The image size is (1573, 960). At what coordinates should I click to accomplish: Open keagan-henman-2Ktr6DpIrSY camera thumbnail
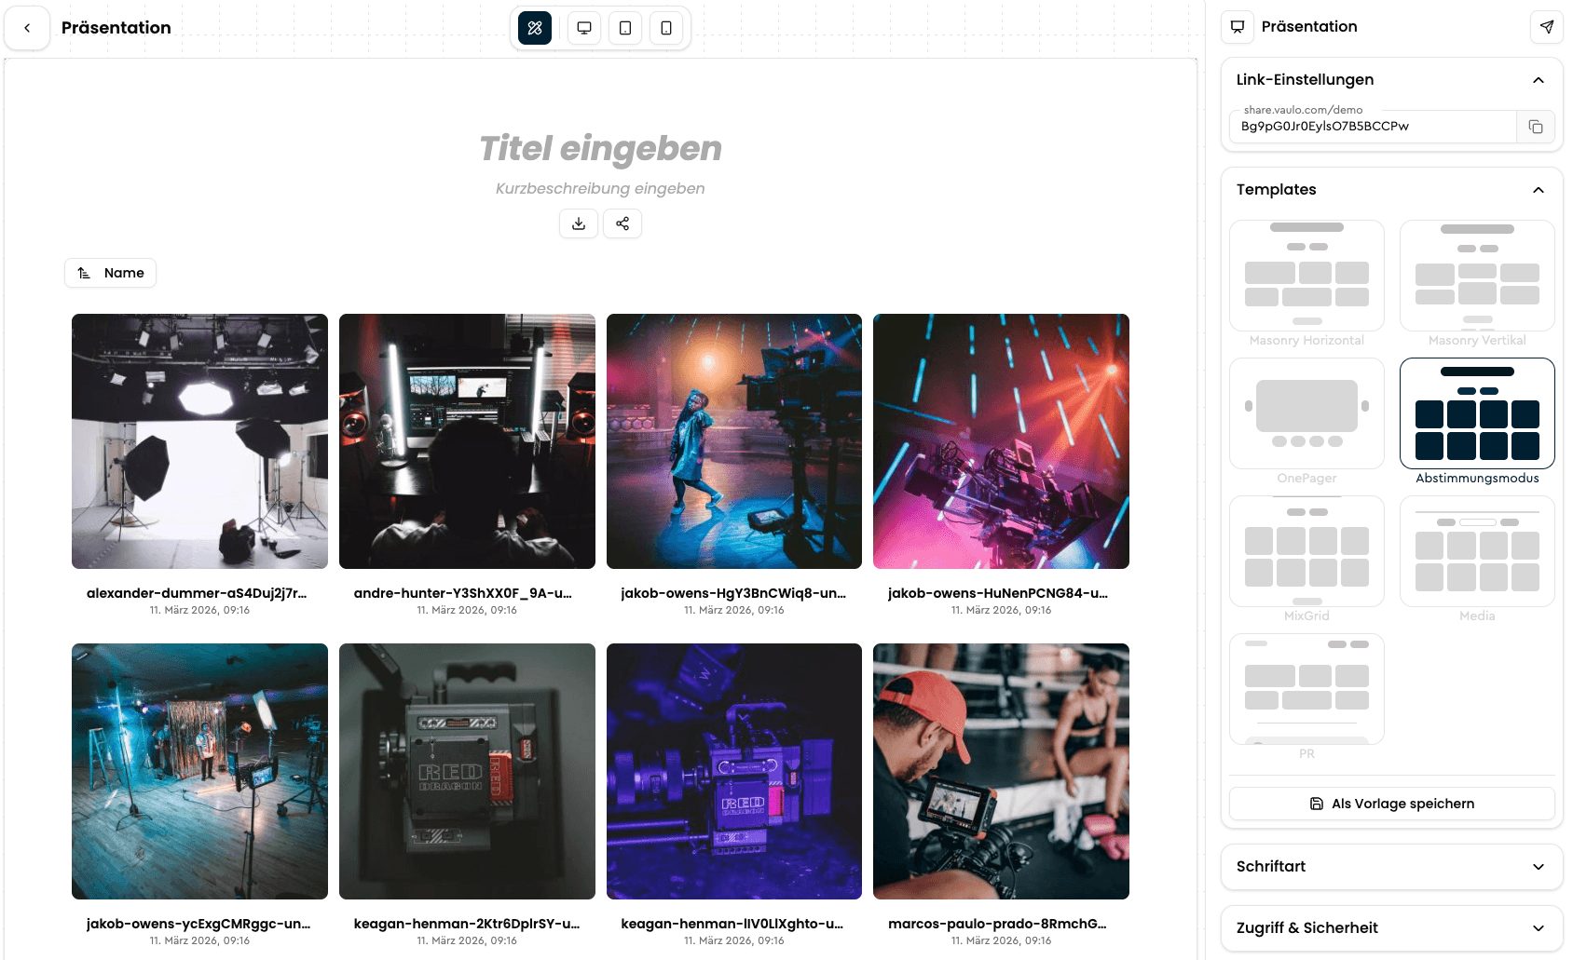[x=467, y=771]
